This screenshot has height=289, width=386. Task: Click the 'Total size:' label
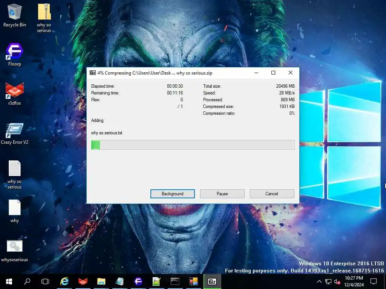212,86
